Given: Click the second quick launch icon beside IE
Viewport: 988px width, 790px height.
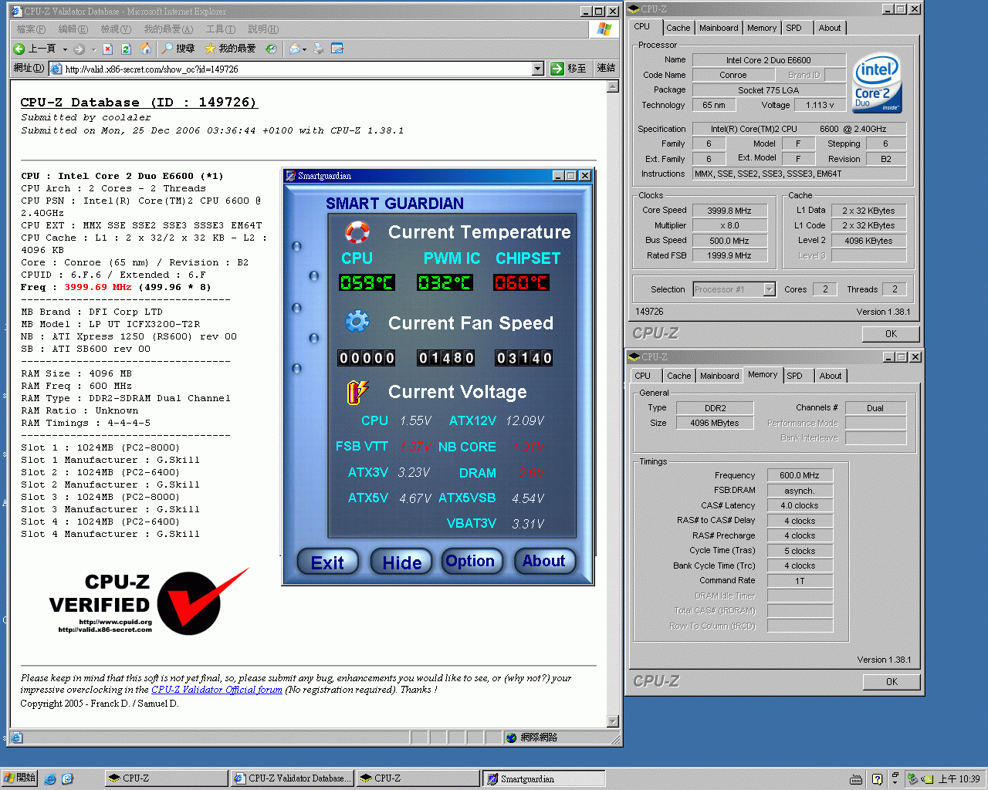Looking at the screenshot, I should coord(67,779).
